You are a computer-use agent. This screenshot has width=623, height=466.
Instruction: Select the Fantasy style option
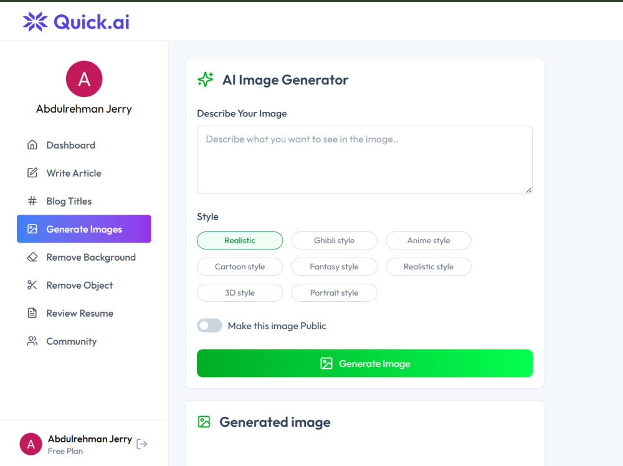[334, 267]
